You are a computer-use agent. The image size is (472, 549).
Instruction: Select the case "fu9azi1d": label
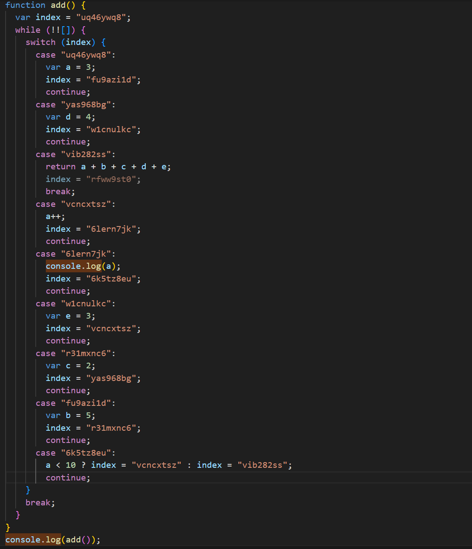pos(76,403)
